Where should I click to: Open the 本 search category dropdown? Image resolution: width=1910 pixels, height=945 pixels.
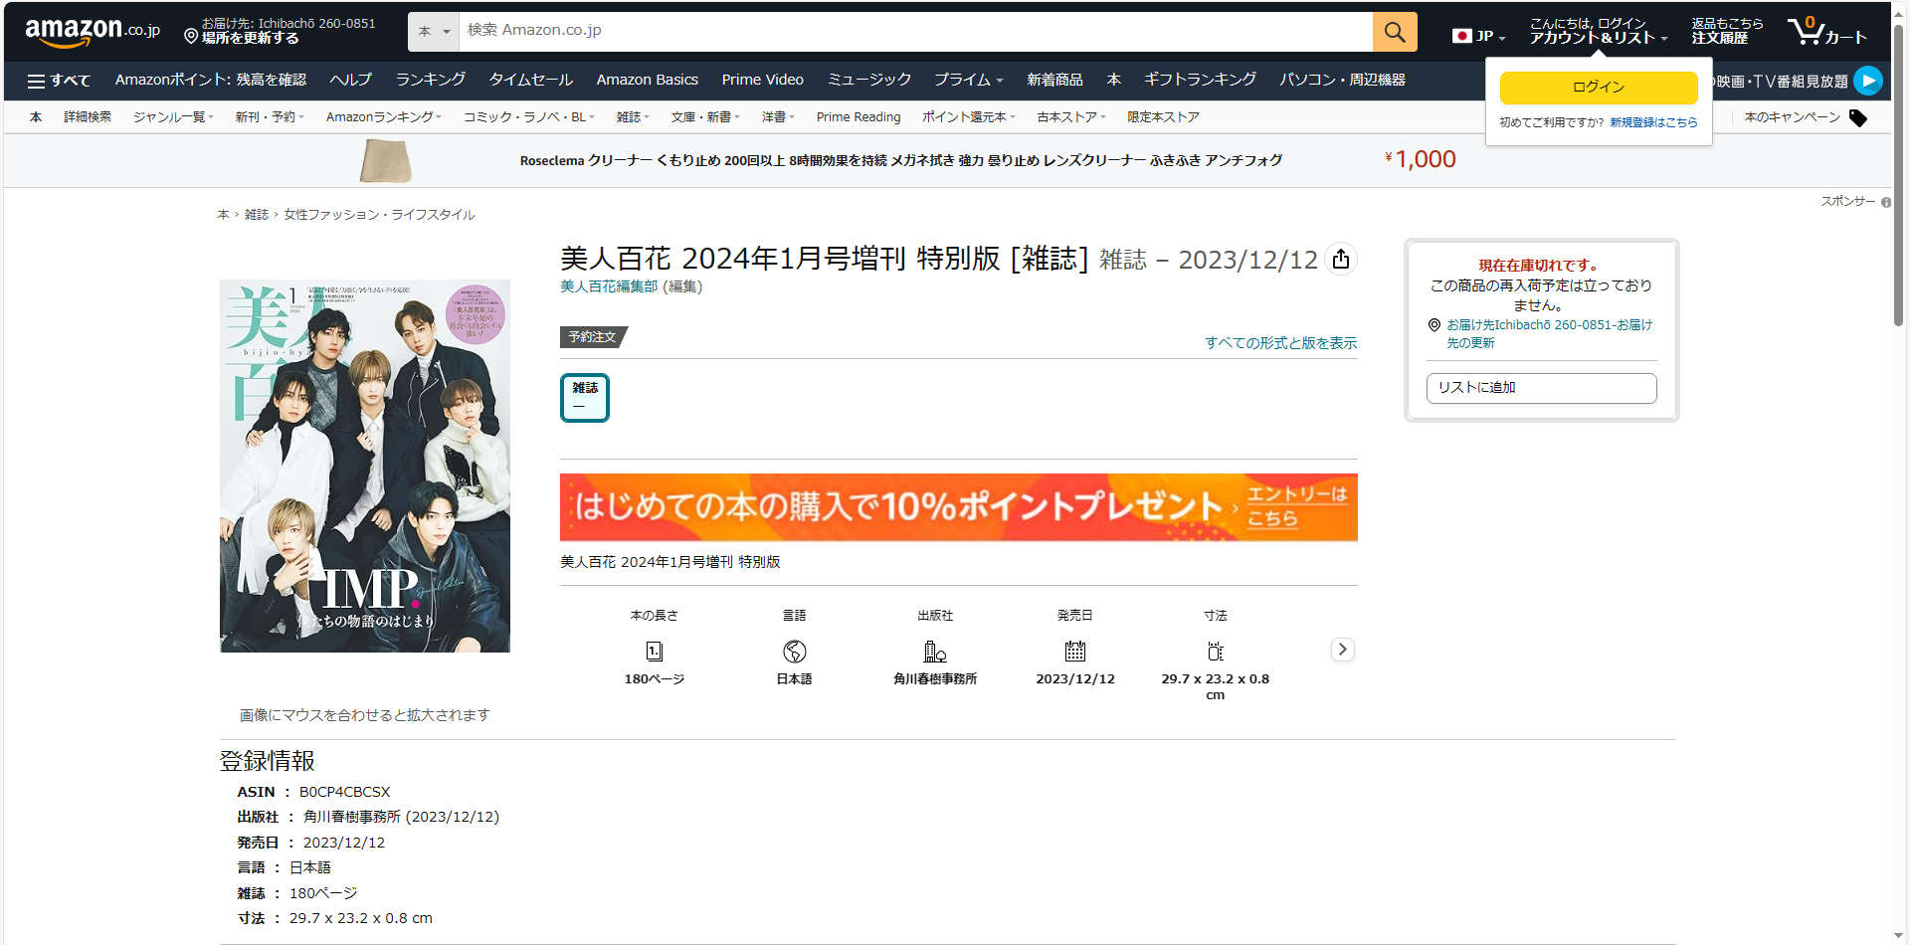434,32
